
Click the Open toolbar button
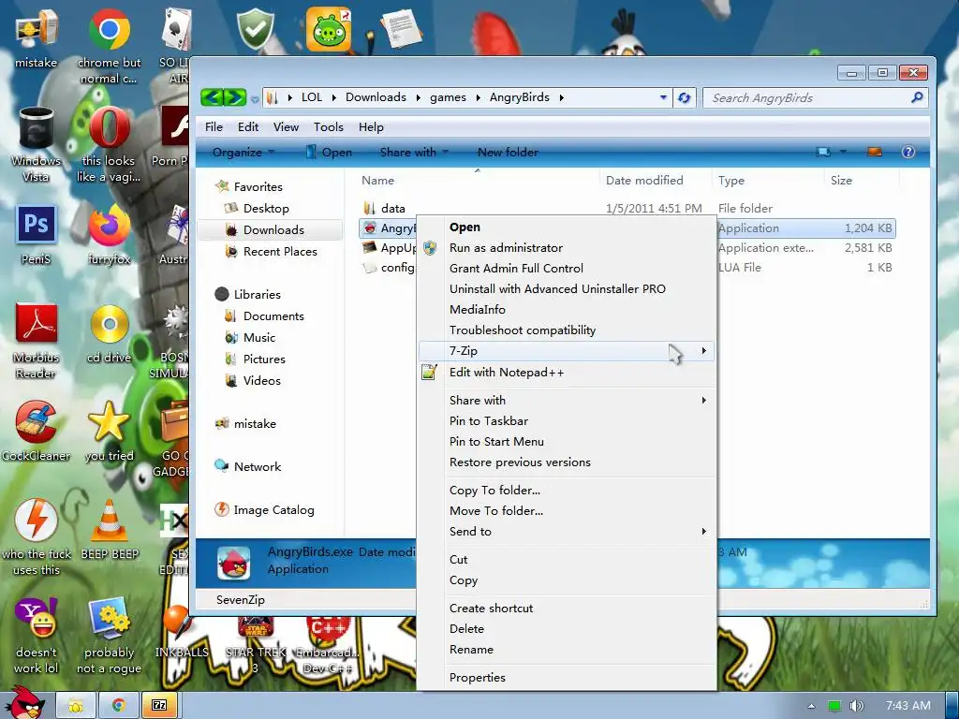(329, 152)
